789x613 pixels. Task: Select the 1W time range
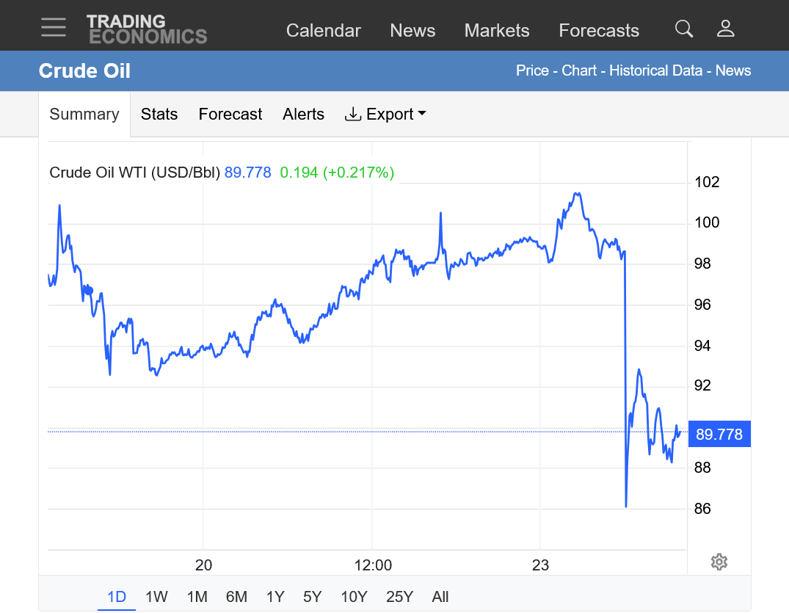156,597
